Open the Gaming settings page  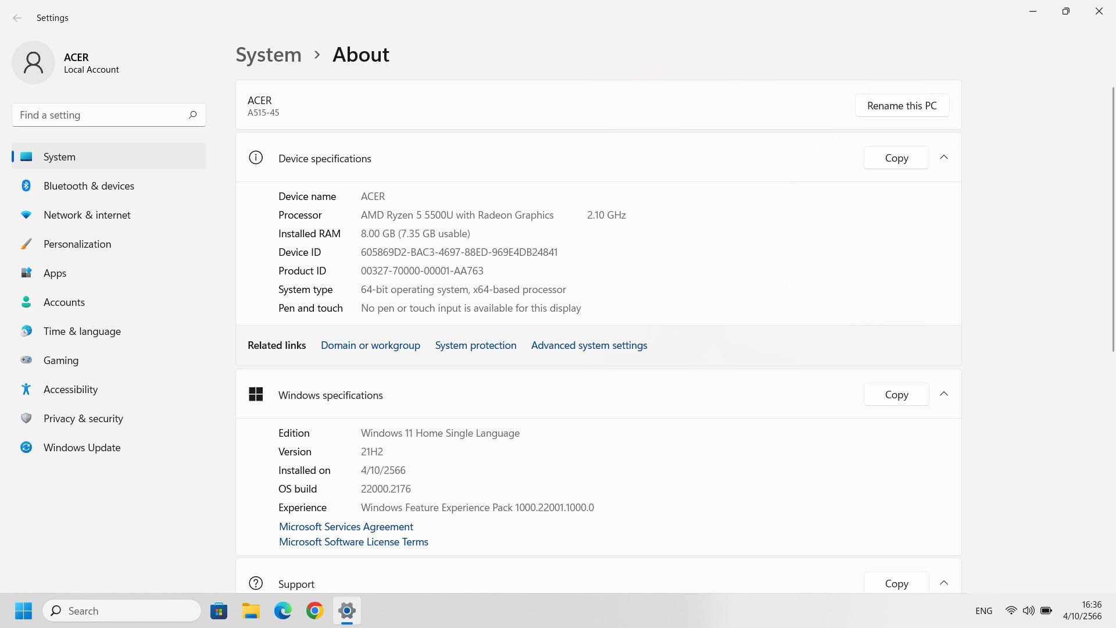[x=109, y=360]
